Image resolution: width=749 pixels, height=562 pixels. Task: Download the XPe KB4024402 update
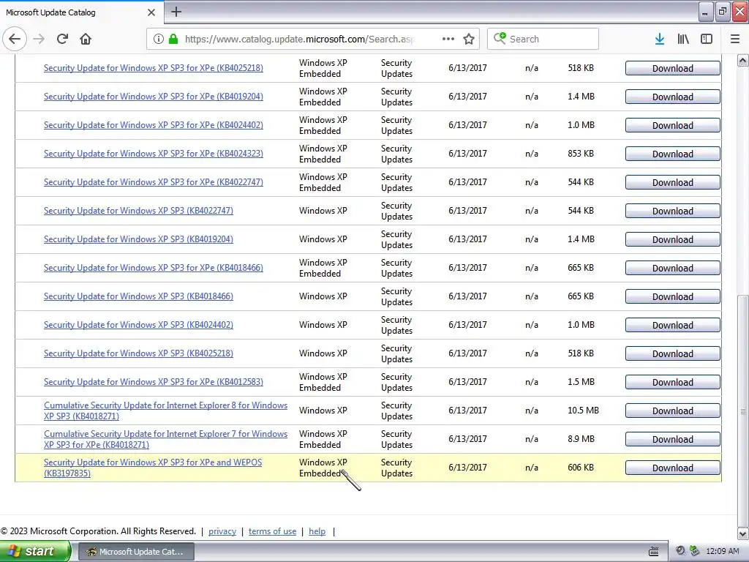tap(673, 125)
